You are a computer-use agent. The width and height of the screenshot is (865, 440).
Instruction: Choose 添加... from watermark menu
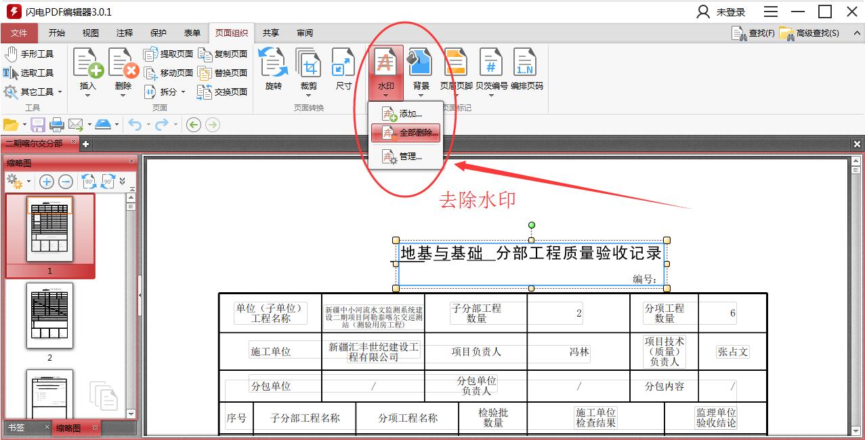coord(406,114)
